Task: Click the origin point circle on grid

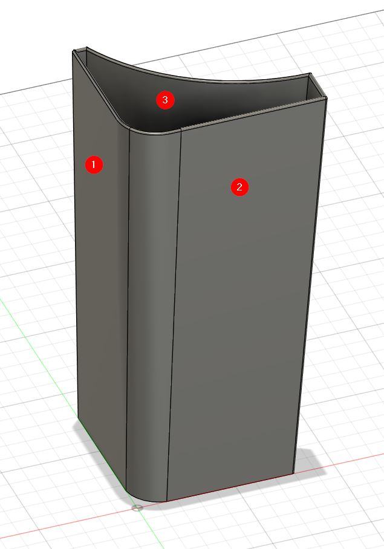Action: 137,508
